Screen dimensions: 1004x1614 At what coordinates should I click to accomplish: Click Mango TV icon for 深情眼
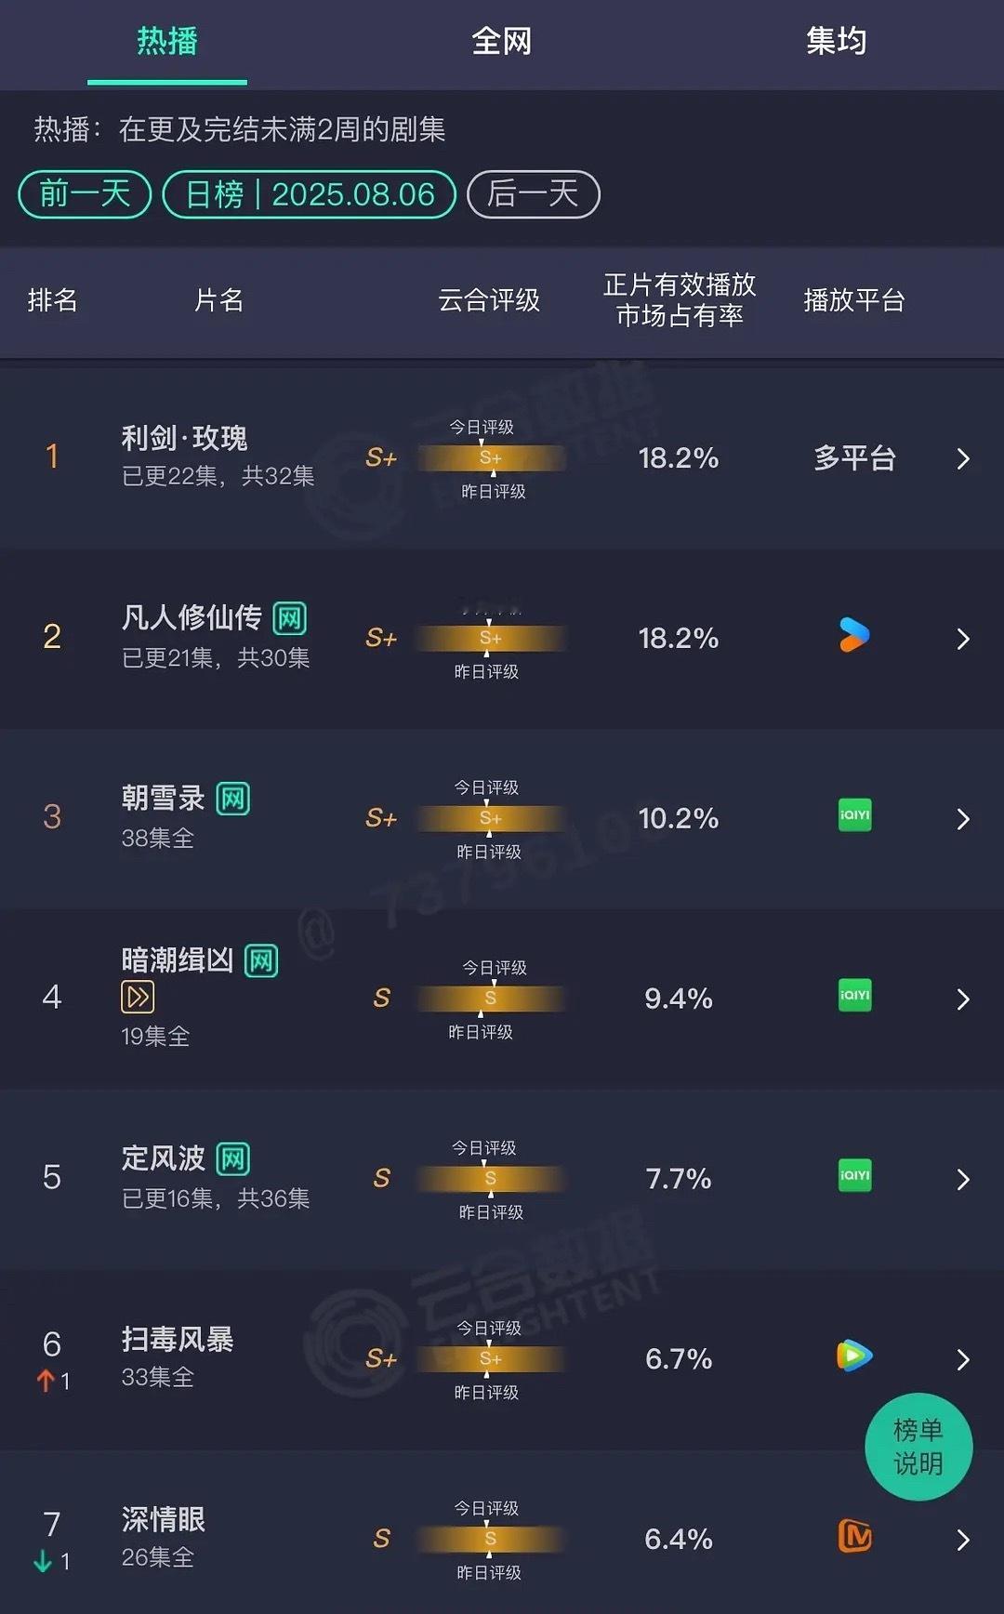pyautogui.click(x=854, y=1536)
